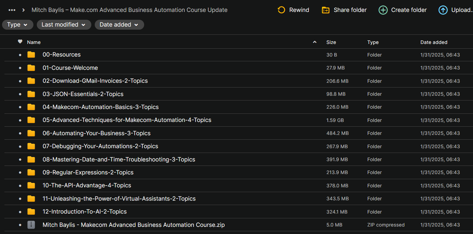Click the Share folder button label
Screen dimensions: 473x234
click(350, 10)
